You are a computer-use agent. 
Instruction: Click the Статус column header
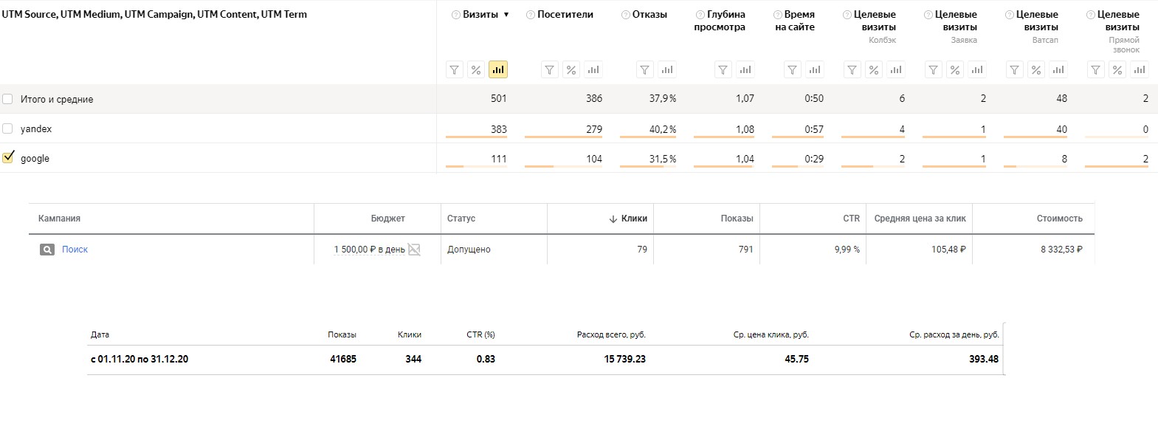pos(461,219)
